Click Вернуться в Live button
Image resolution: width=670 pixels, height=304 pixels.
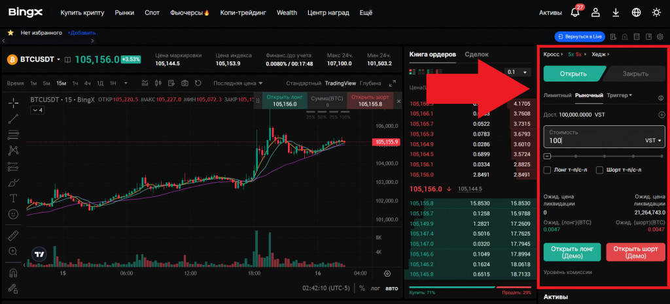(580, 37)
